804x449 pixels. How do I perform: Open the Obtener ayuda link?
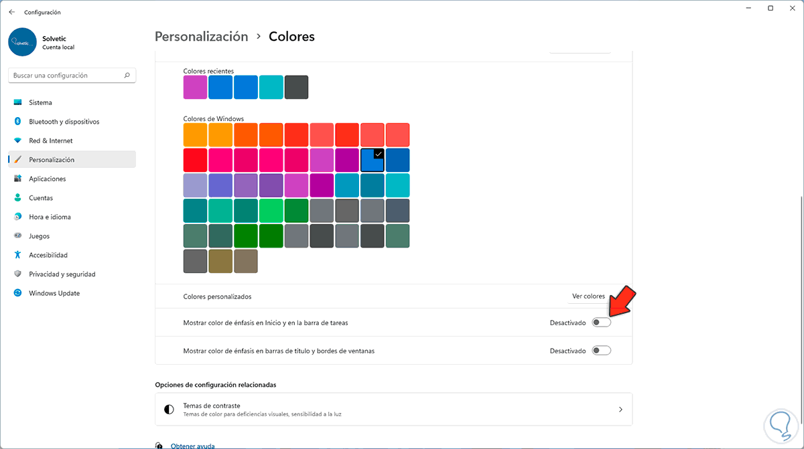[x=192, y=446]
